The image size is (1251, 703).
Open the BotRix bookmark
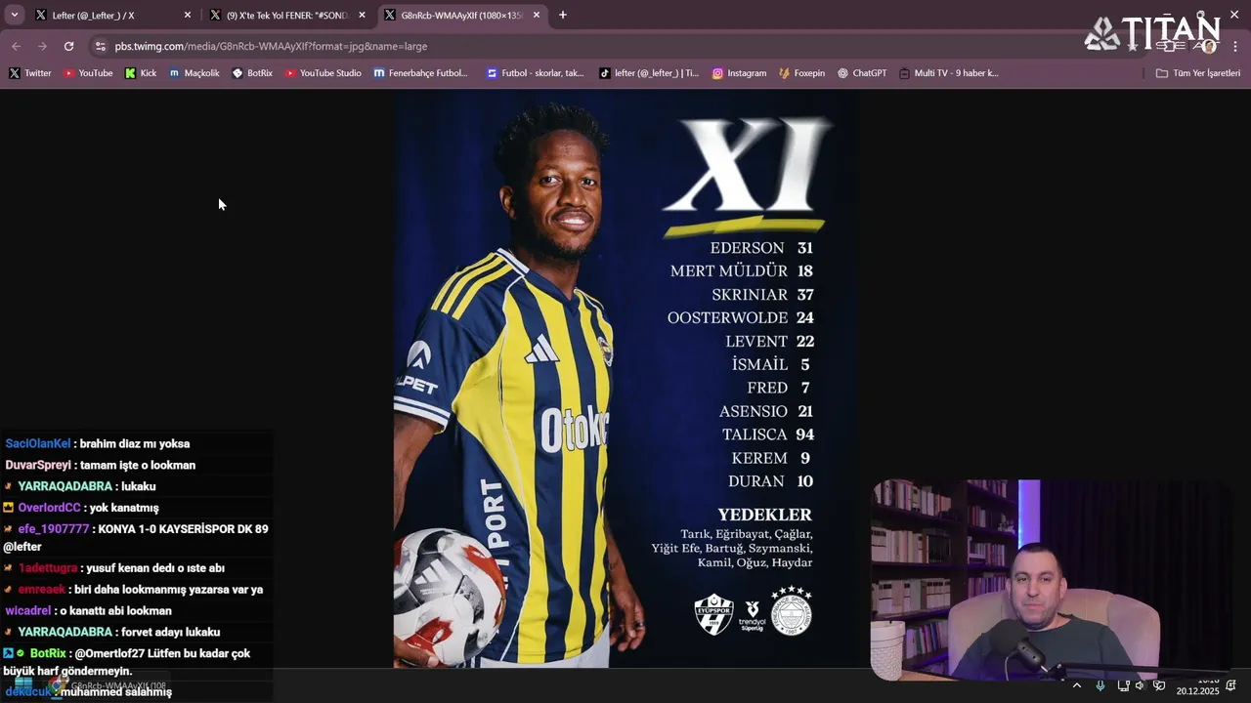pos(252,73)
